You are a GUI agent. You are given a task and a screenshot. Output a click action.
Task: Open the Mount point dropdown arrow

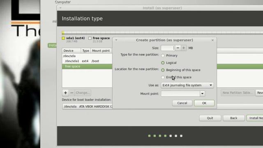click(202, 94)
